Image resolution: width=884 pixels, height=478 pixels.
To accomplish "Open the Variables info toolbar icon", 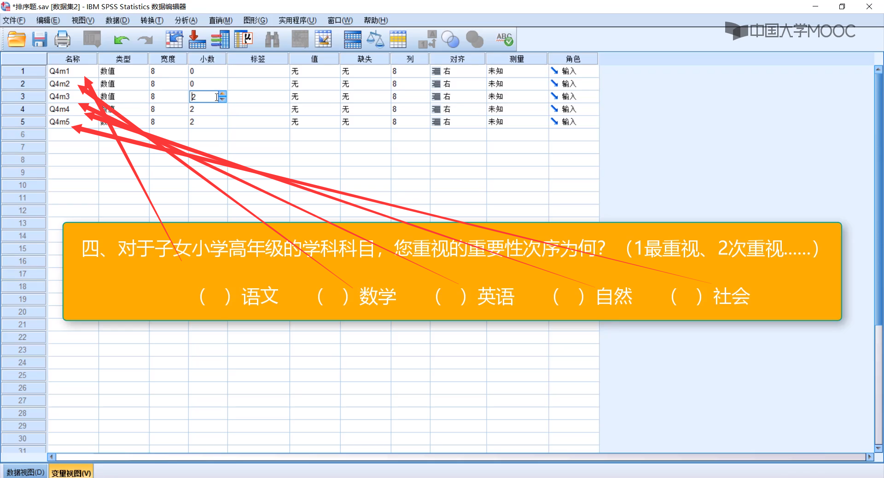I will [x=220, y=40].
